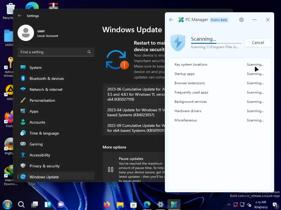Open the Recycle Bin desktop icon

(8, 11)
